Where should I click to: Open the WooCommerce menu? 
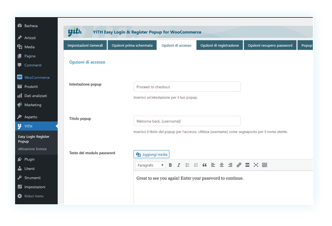36,77
